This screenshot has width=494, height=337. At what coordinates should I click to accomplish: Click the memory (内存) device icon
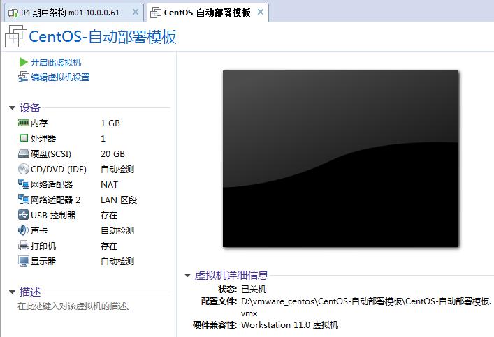coord(24,123)
